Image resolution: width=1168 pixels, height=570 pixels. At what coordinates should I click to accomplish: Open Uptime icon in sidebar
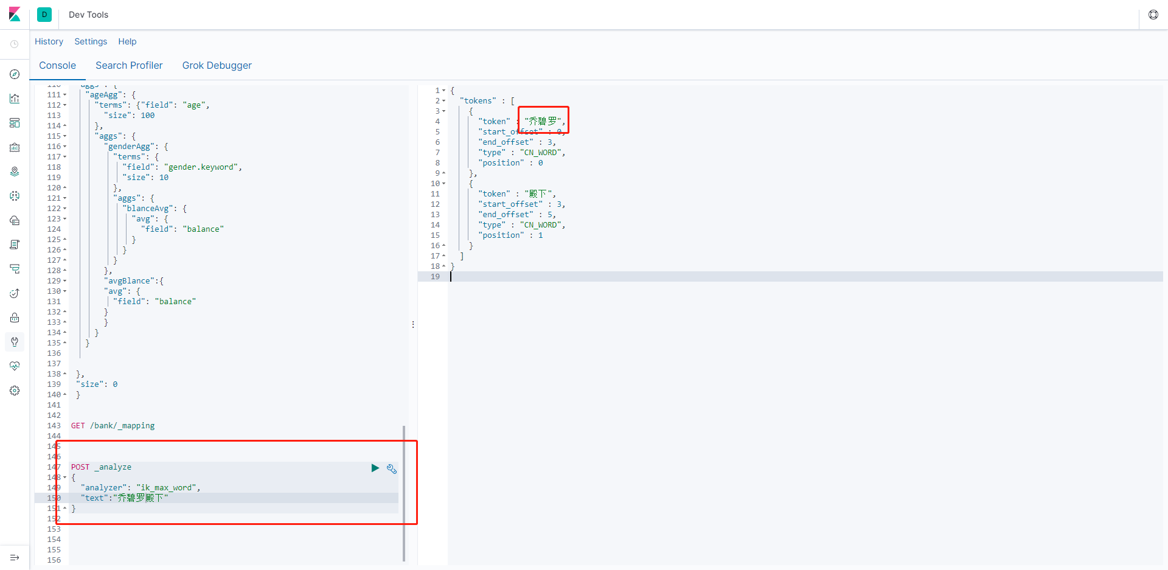15,293
